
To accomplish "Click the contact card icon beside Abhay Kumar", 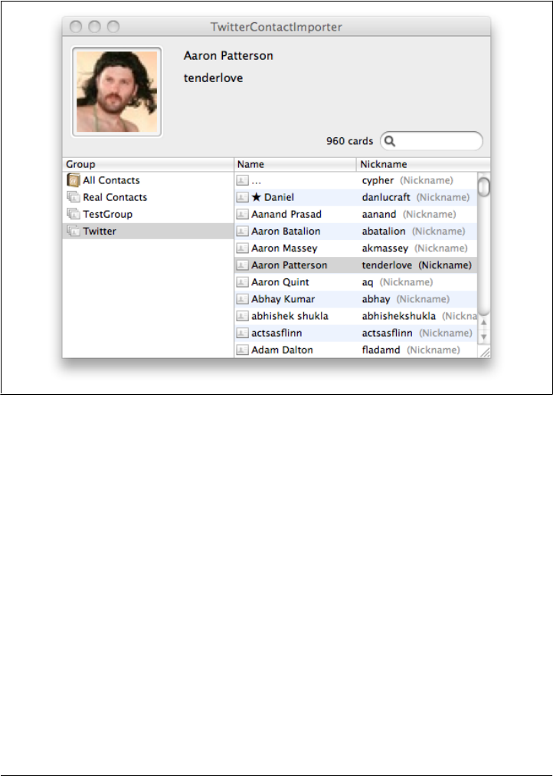I will [x=242, y=299].
